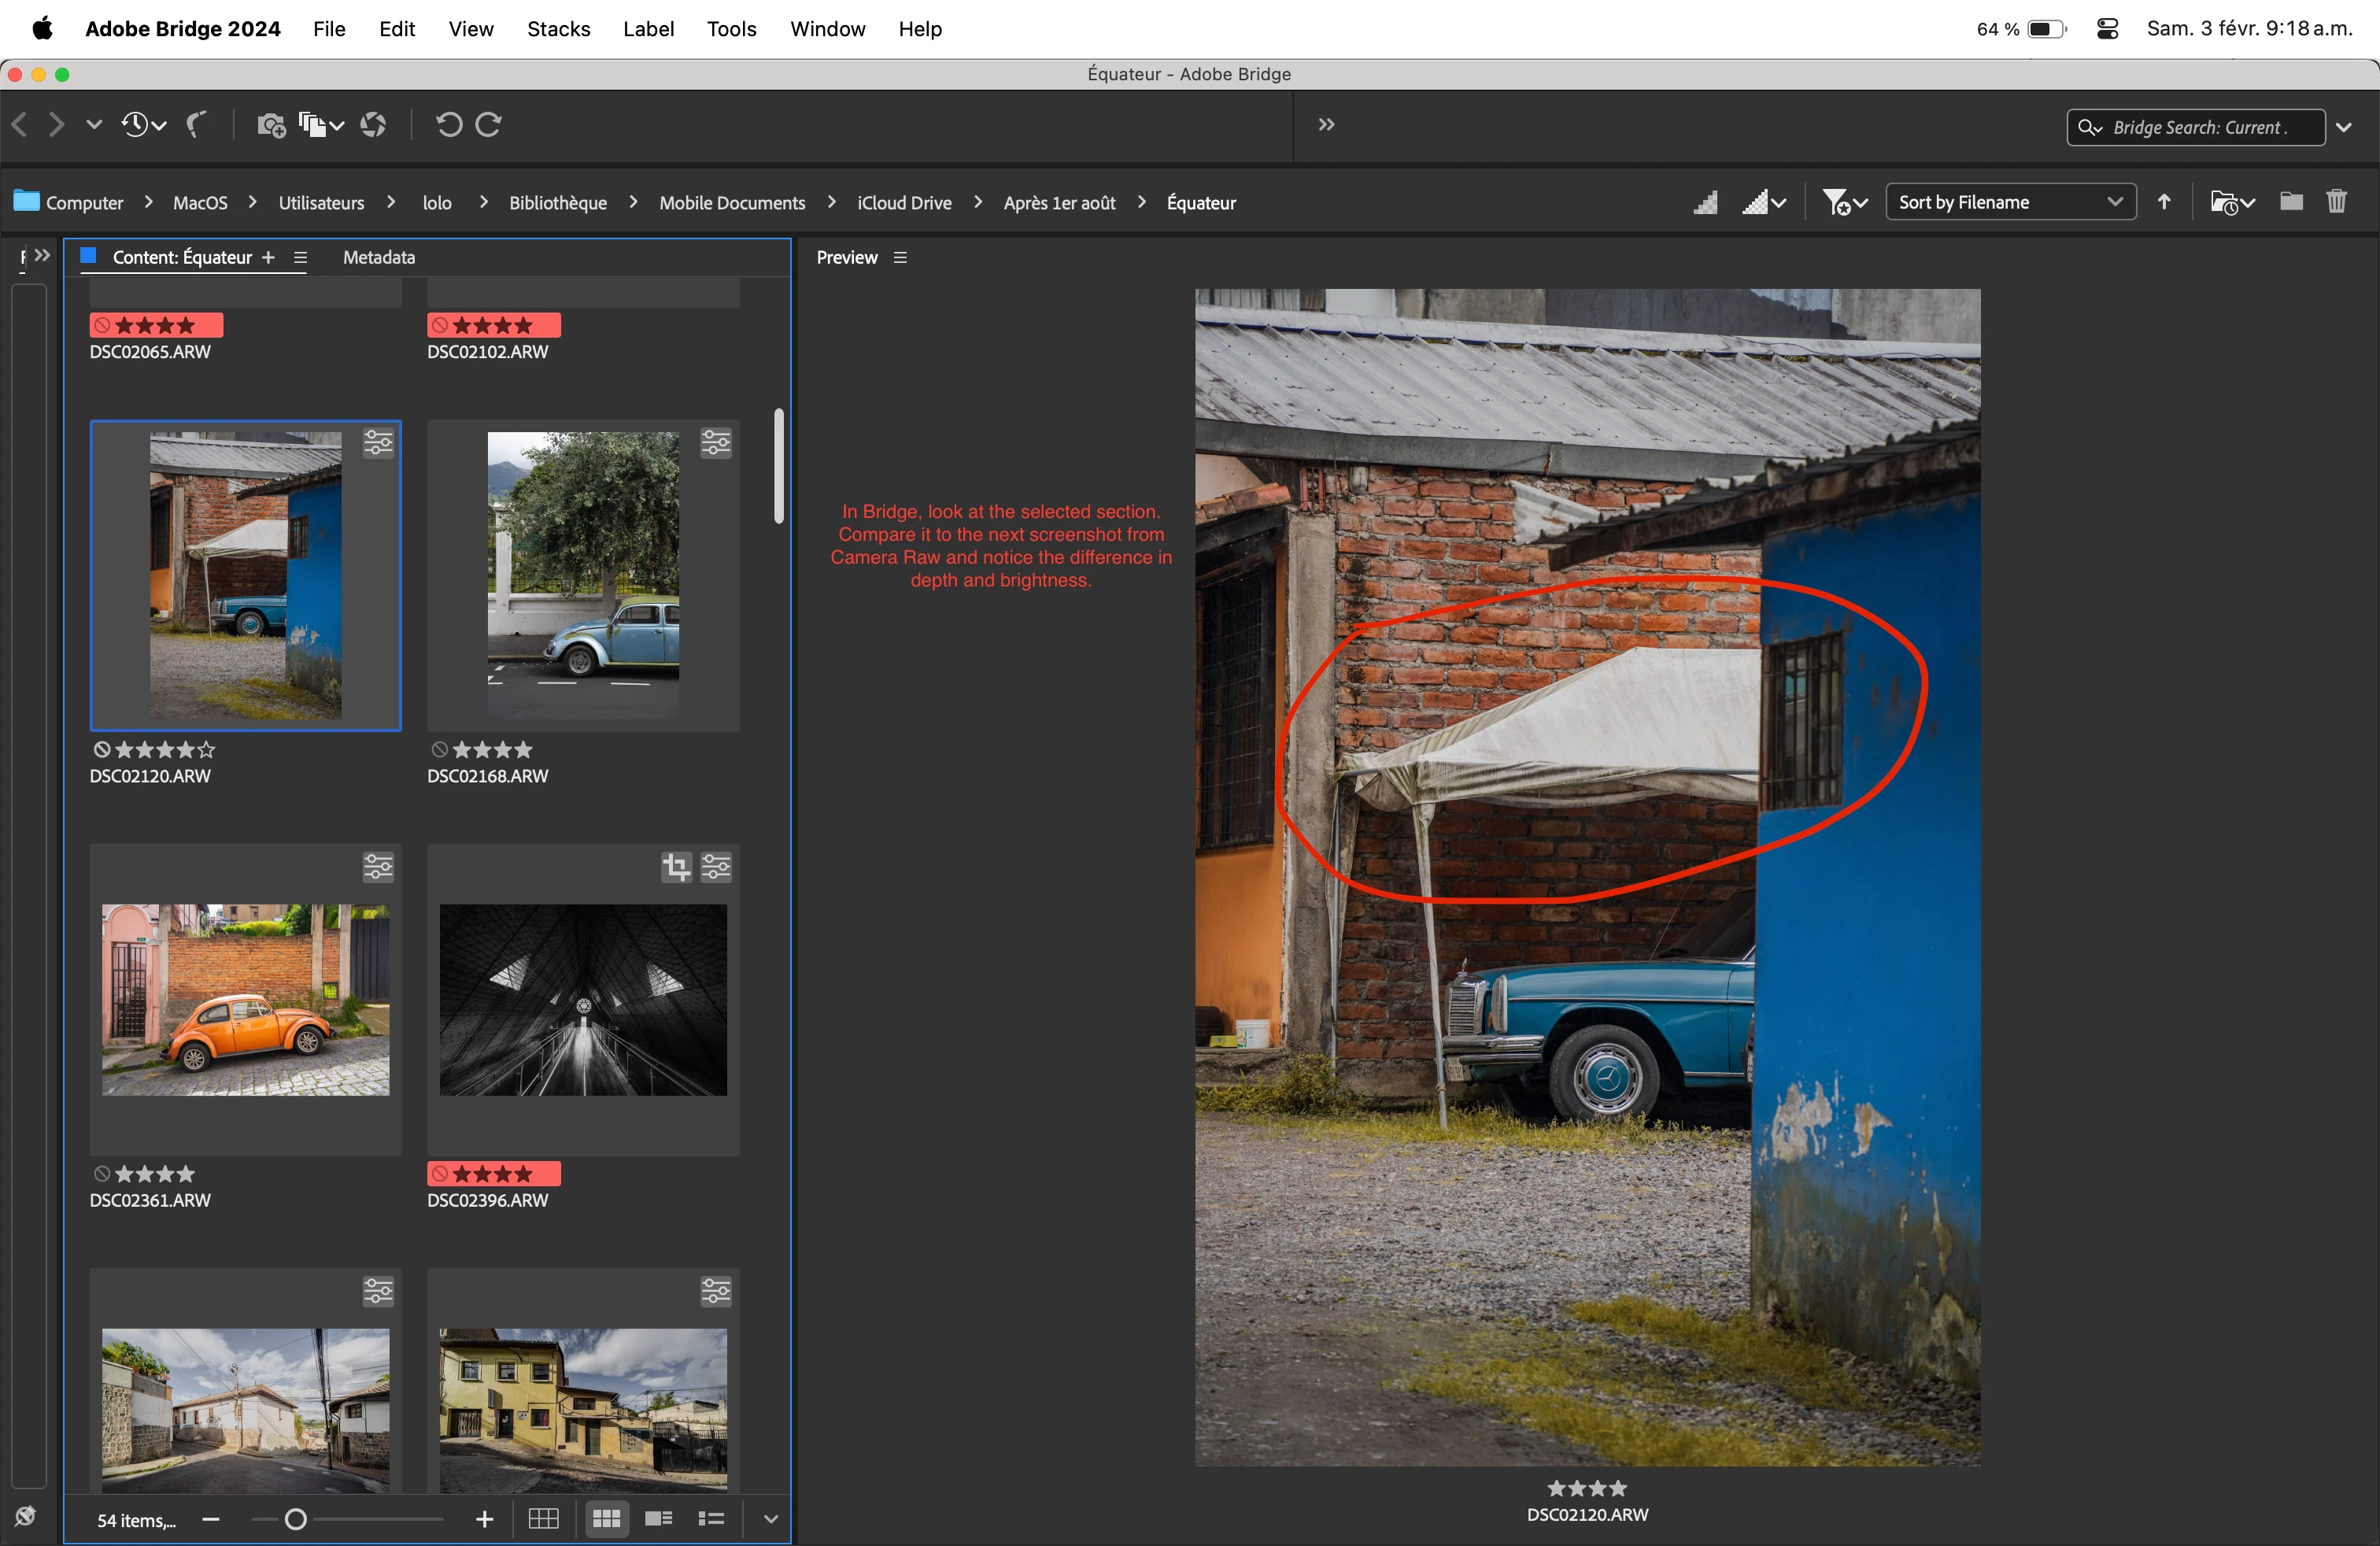The image size is (2380, 1546).
Task: Create a new folder icon
Action: (2290, 202)
